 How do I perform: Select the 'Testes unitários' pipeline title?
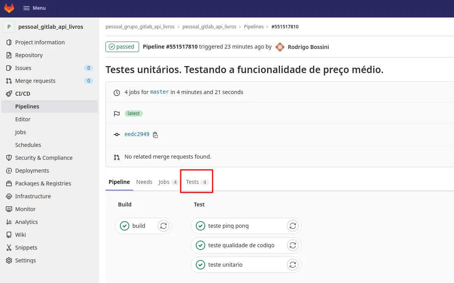[245, 69]
